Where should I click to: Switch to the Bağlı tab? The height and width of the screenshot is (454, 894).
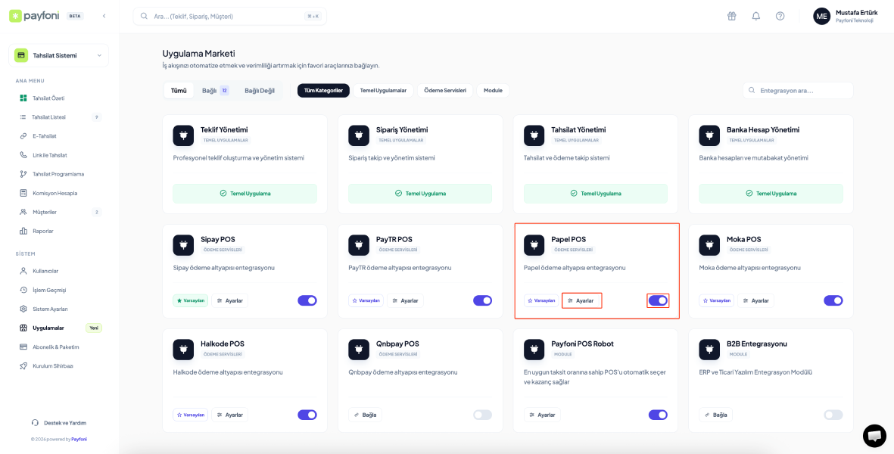pos(214,91)
